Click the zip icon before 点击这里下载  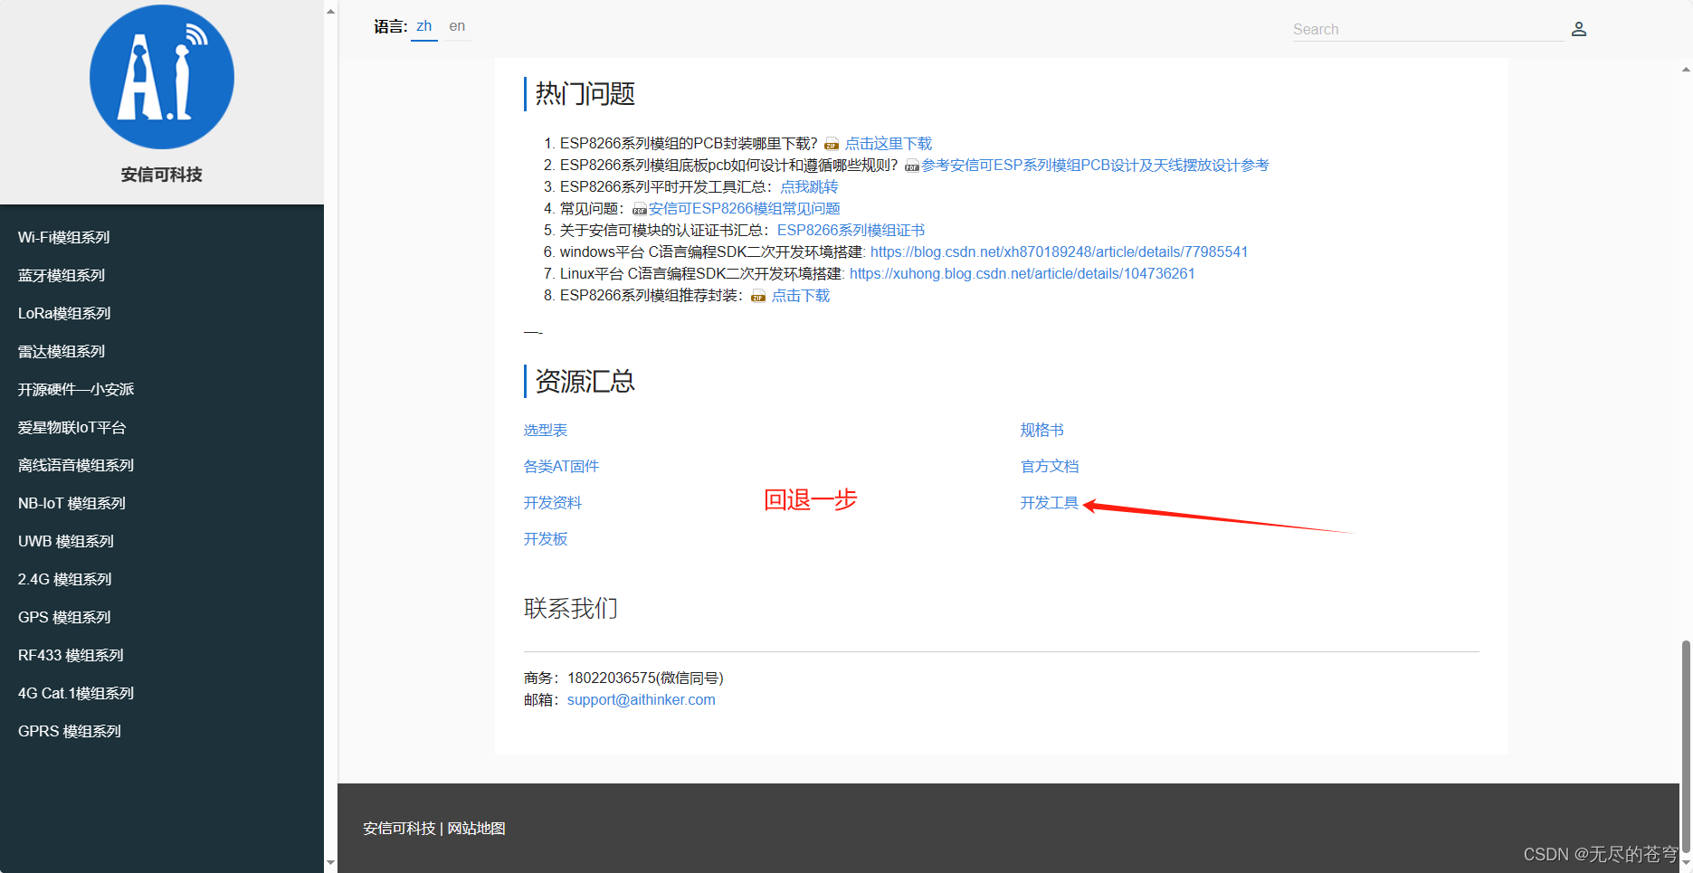[x=832, y=145]
